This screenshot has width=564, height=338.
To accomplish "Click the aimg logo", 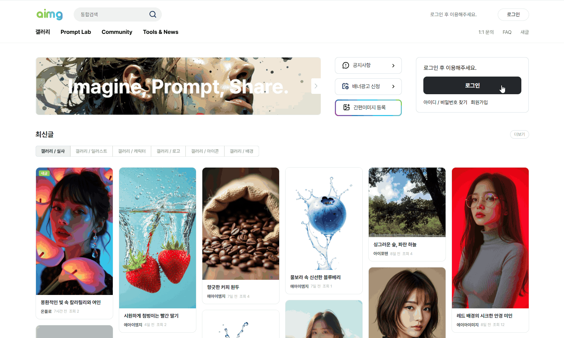I will point(50,14).
